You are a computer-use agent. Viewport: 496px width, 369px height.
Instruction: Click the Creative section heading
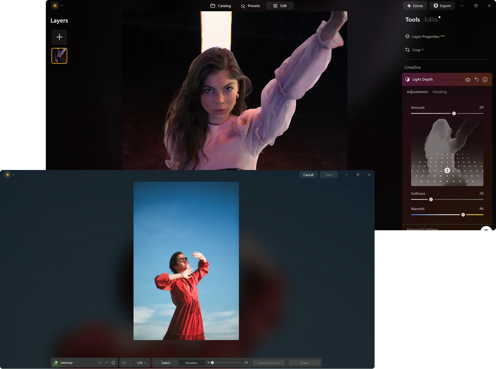[x=412, y=67]
